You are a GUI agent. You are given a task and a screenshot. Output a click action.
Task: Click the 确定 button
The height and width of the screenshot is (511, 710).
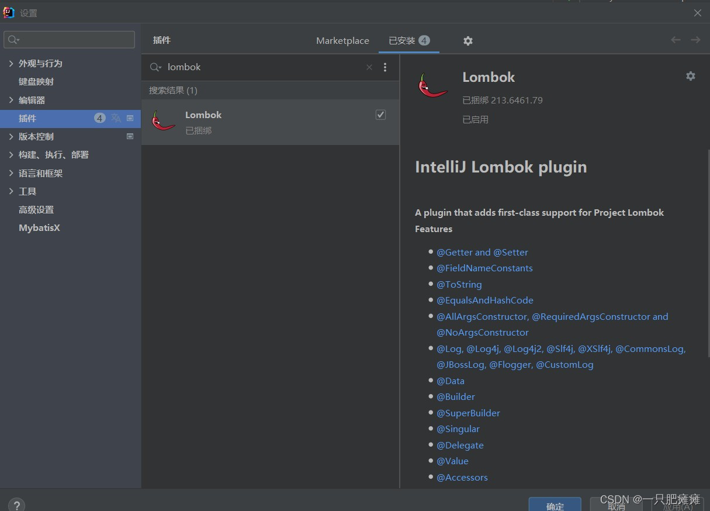click(555, 505)
